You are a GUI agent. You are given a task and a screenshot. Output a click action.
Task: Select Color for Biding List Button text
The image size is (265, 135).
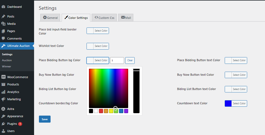[x=236, y=89]
